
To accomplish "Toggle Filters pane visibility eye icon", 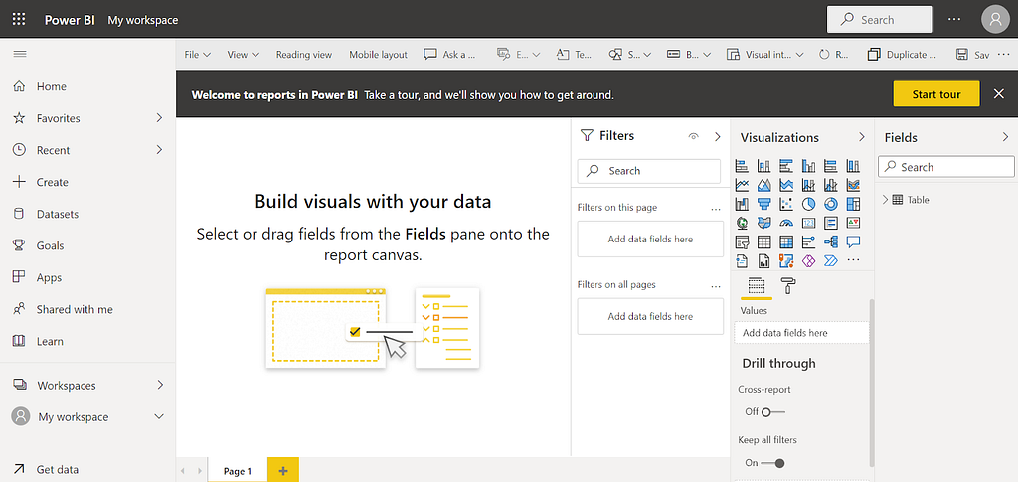I will tap(693, 136).
